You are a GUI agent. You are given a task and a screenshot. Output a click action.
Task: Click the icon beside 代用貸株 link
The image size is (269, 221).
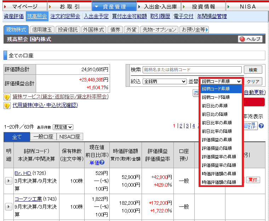coord(7,105)
